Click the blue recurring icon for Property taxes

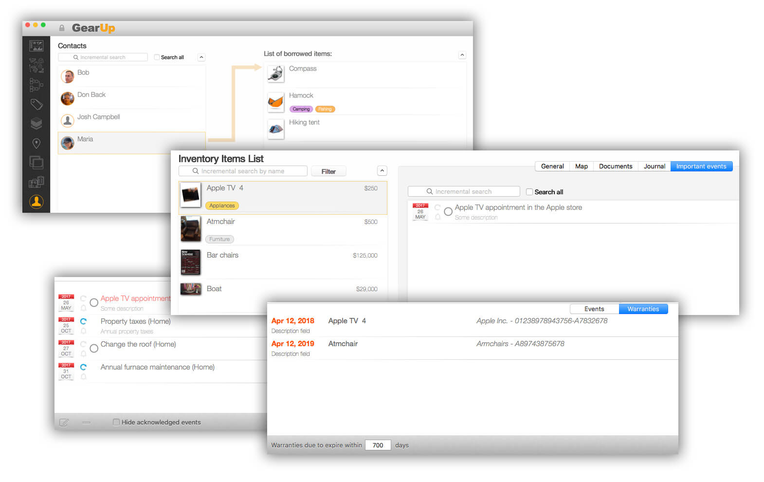(x=83, y=321)
